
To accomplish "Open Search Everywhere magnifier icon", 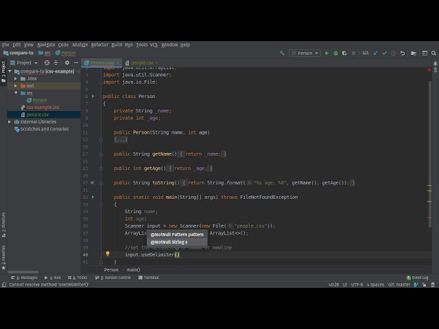I will tap(434, 53).
